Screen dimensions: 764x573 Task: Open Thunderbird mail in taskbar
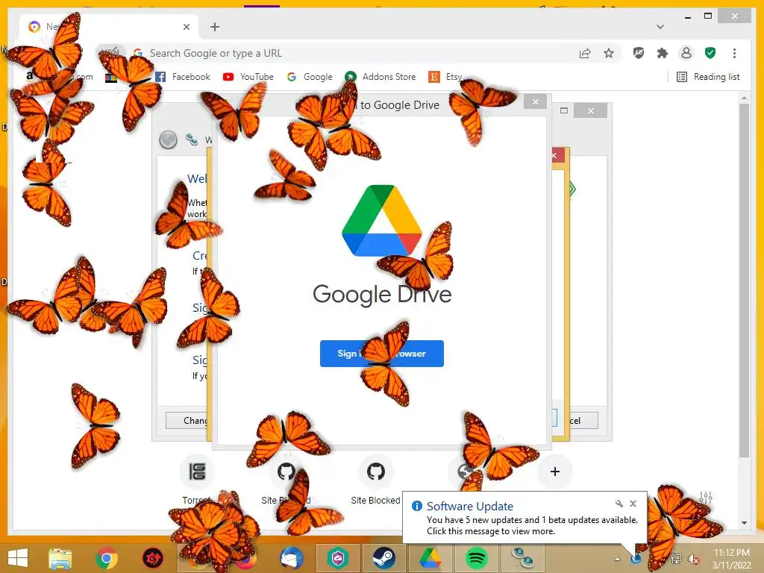292,558
